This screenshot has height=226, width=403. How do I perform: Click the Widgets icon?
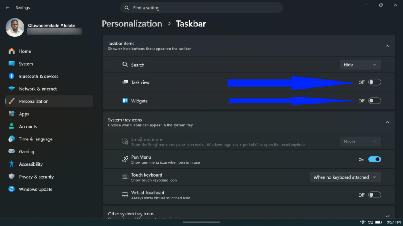click(125, 101)
